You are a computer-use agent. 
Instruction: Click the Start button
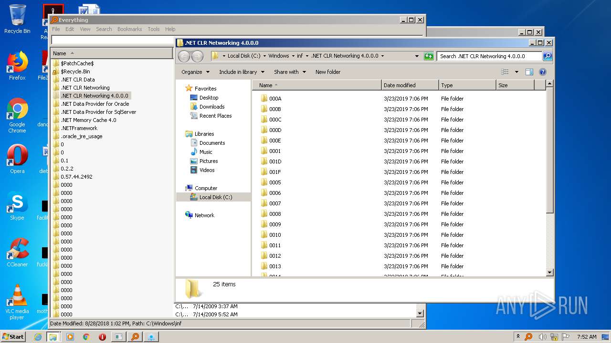(x=13, y=337)
